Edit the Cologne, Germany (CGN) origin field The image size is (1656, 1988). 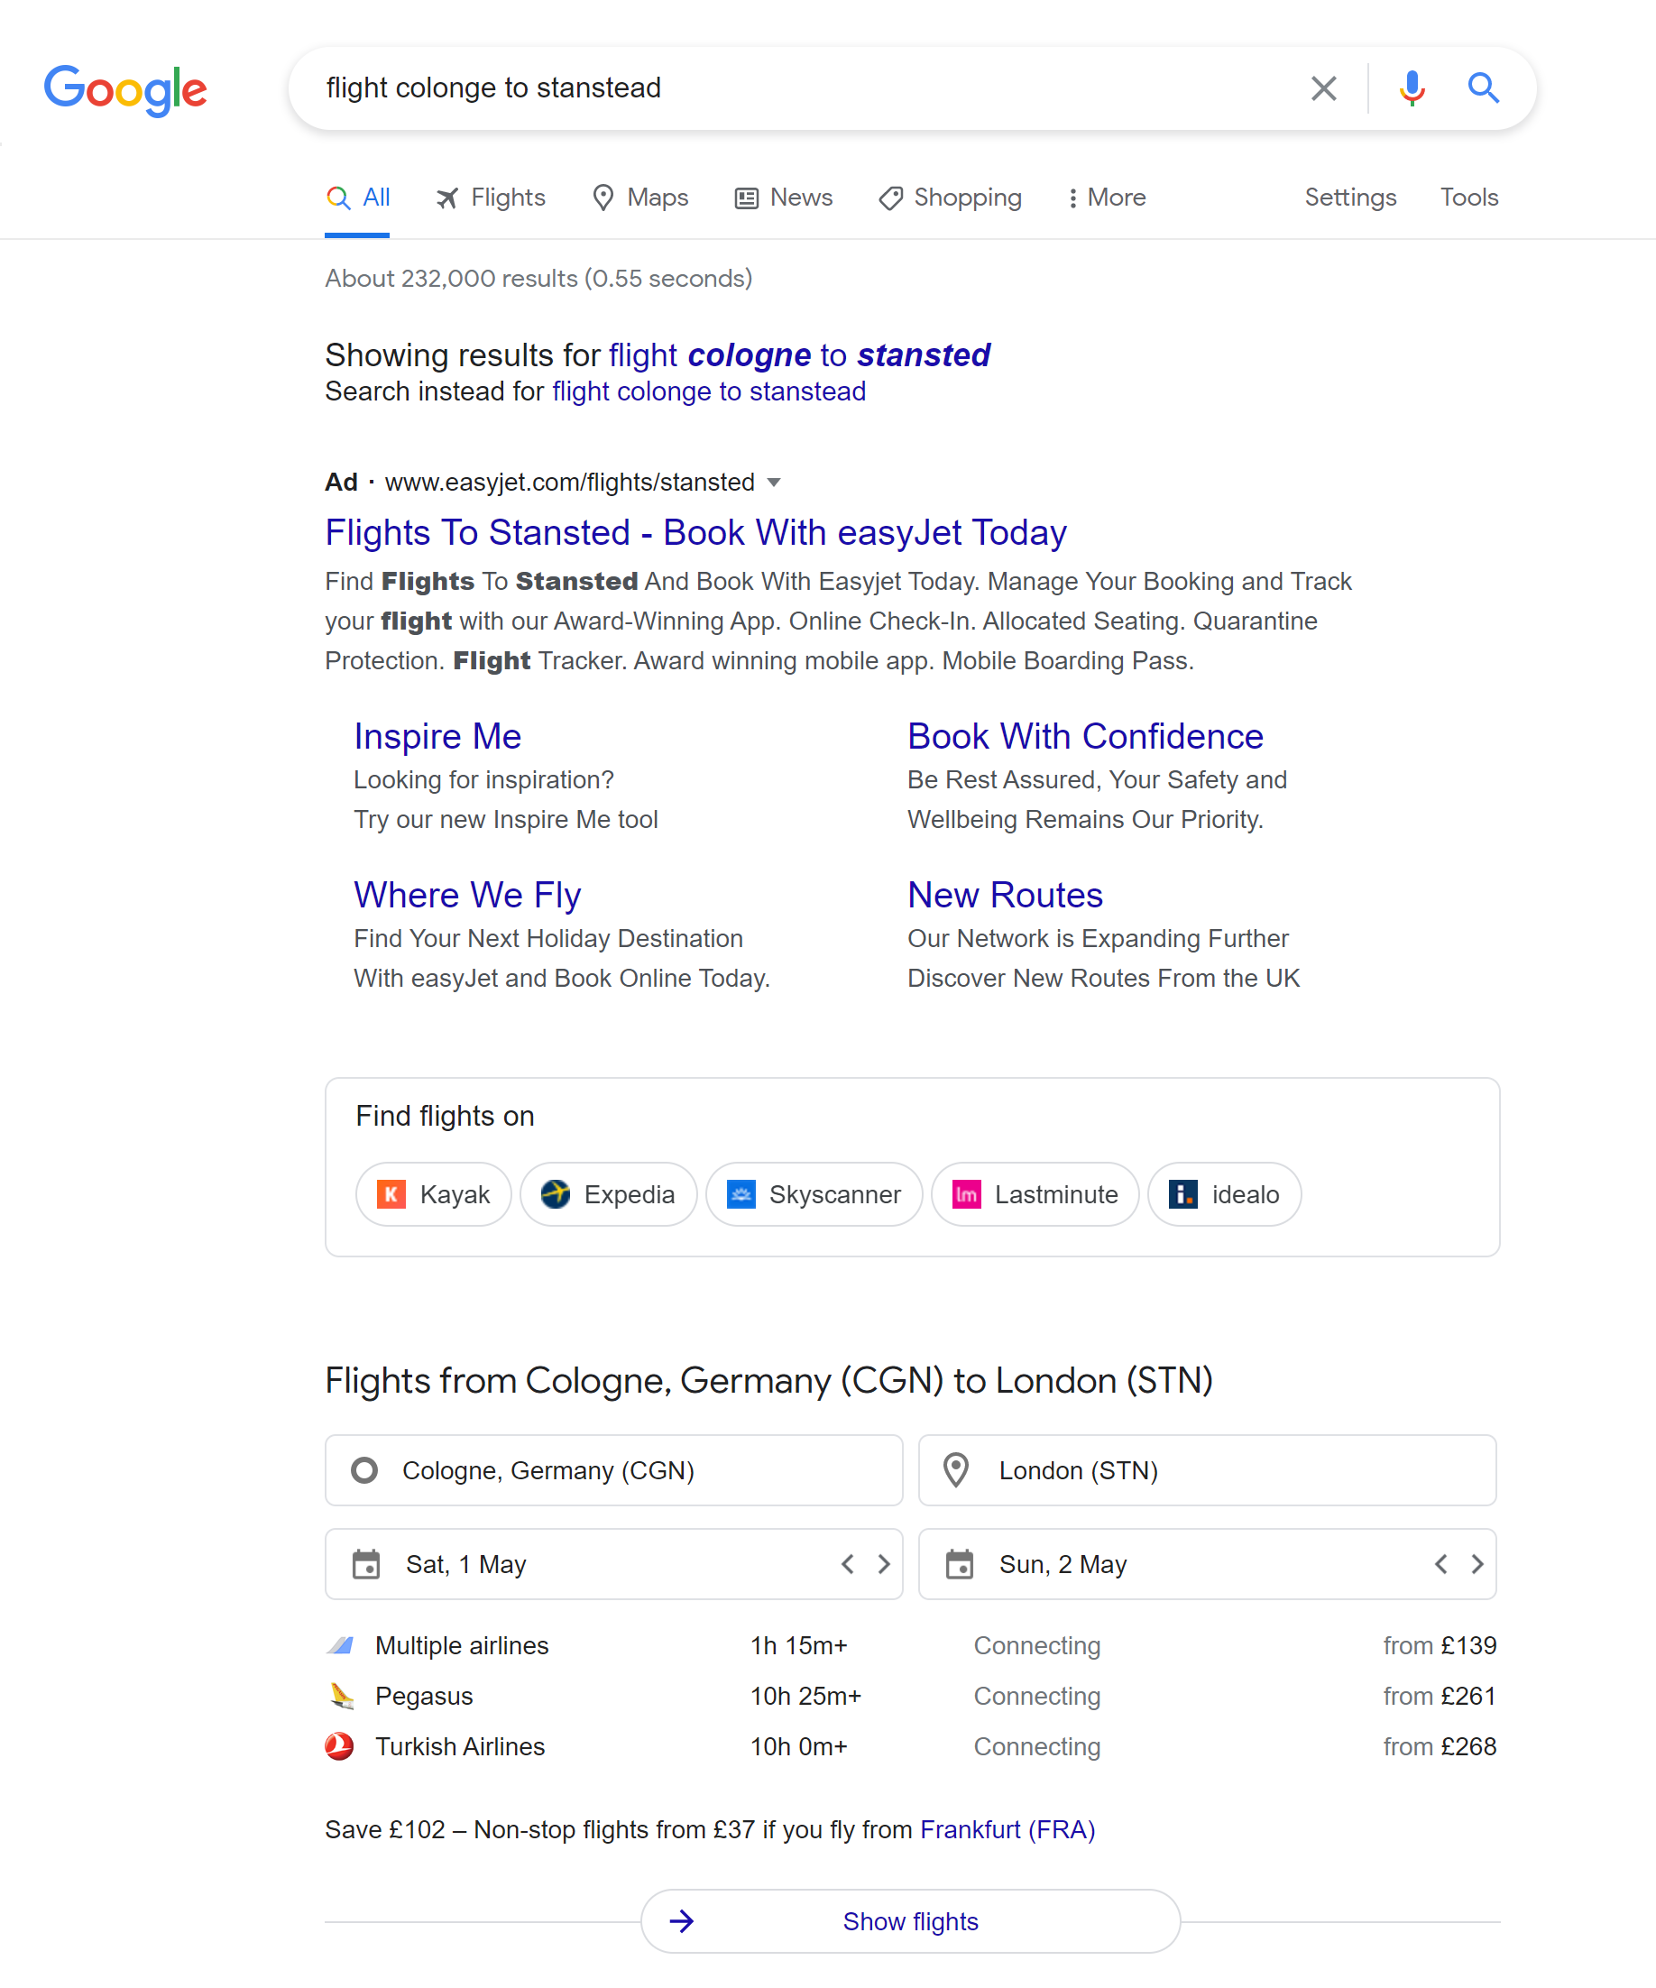(613, 1471)
